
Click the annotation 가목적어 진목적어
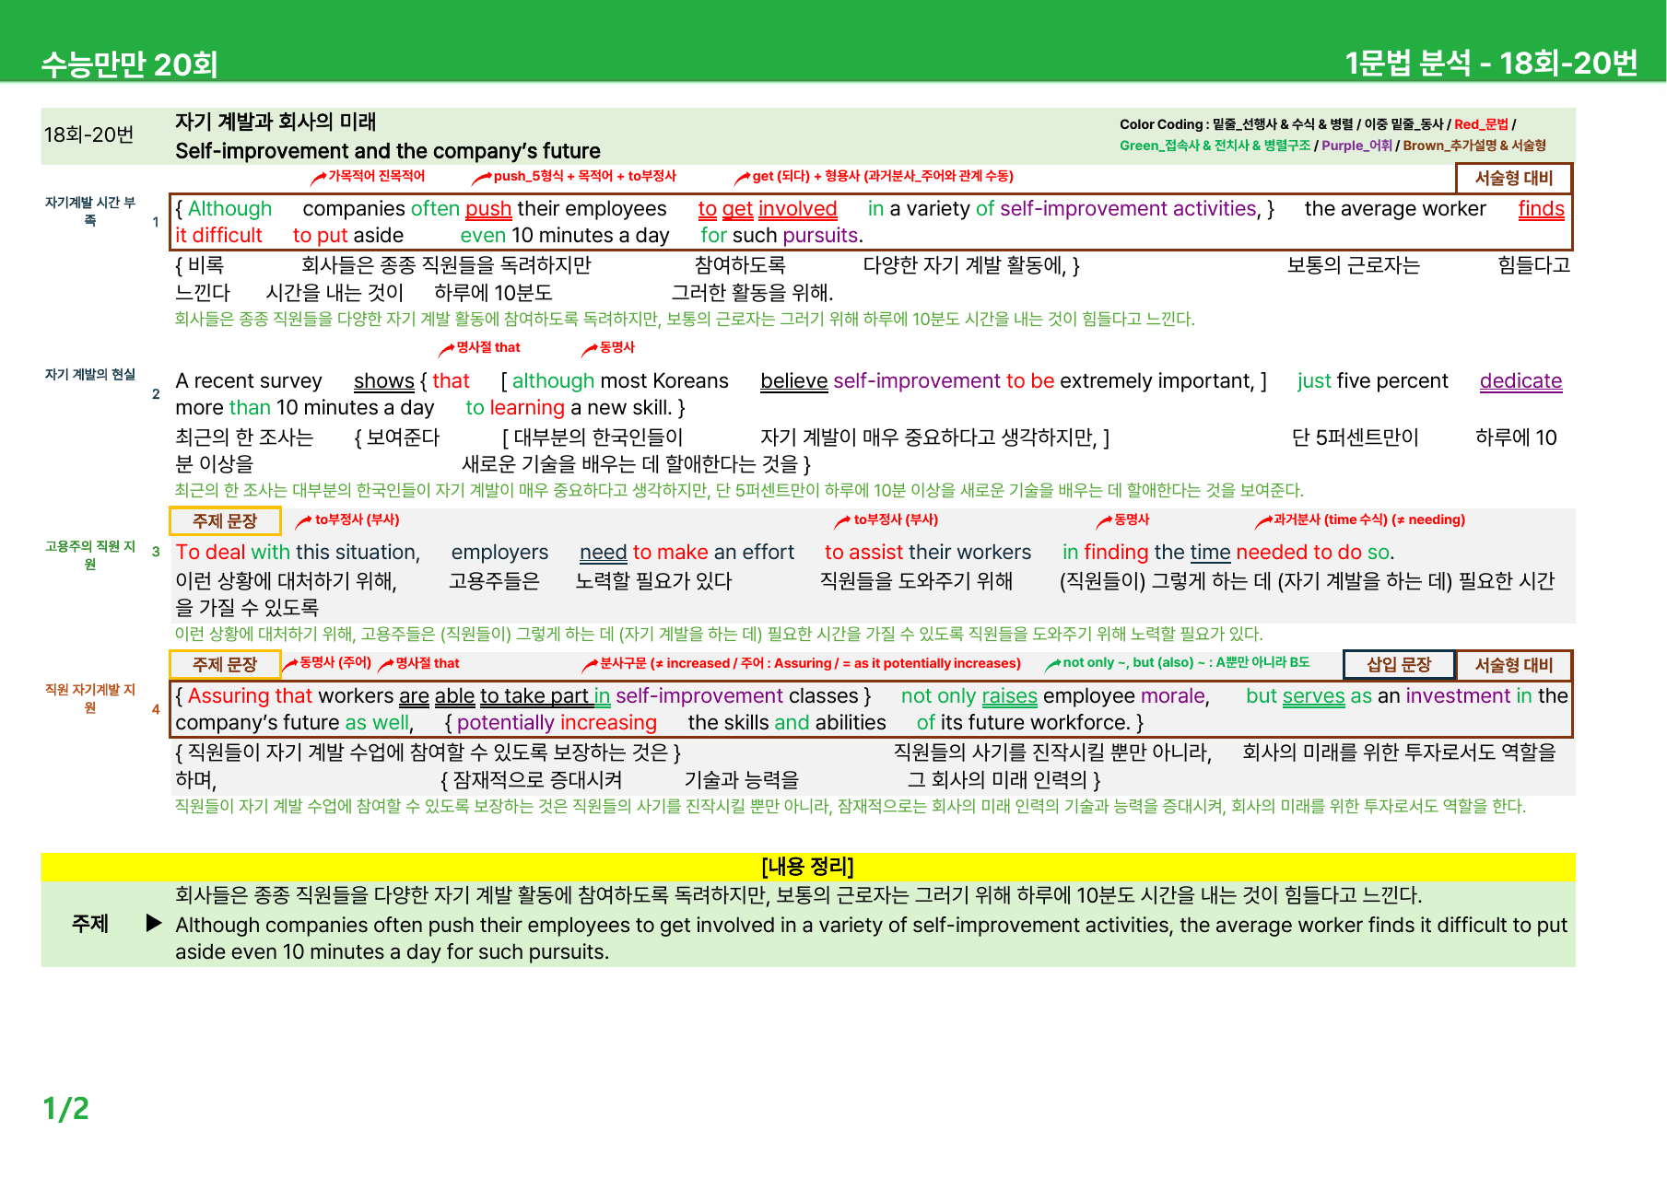(x=376, y=176)
